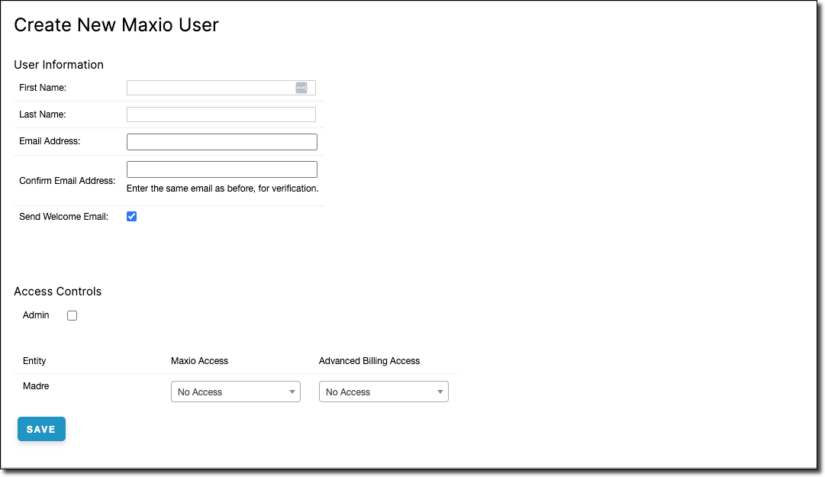Open the Advanced Billing Access dropdown for Madre
Screen dimensions: 825x477
[x=384, y=392]
